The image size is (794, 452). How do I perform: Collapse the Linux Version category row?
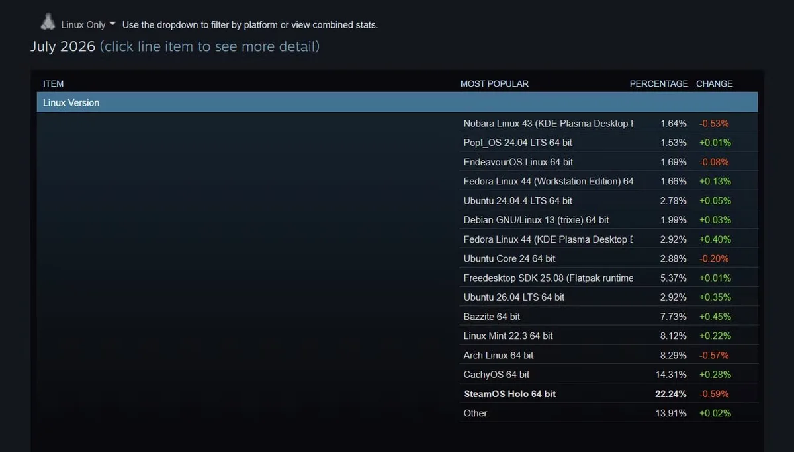point(397,102)
